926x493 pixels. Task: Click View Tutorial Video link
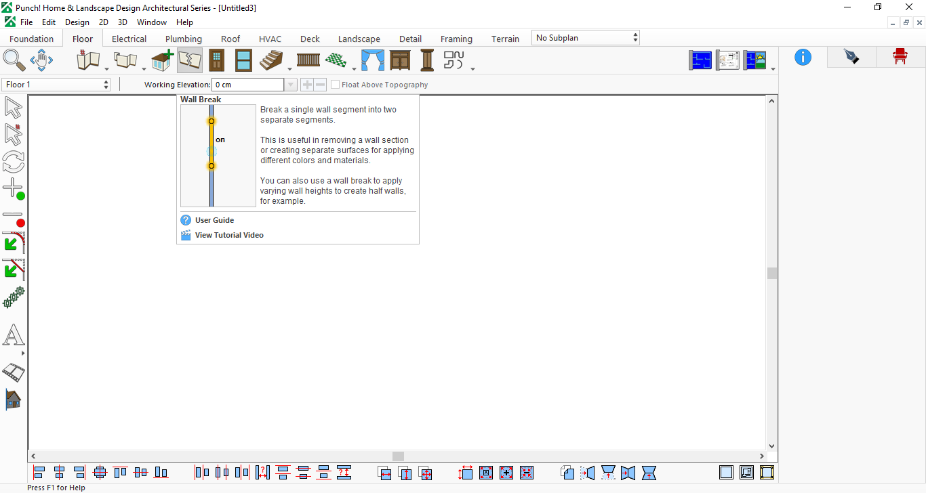pyautogui.click(x=229, y=235)
